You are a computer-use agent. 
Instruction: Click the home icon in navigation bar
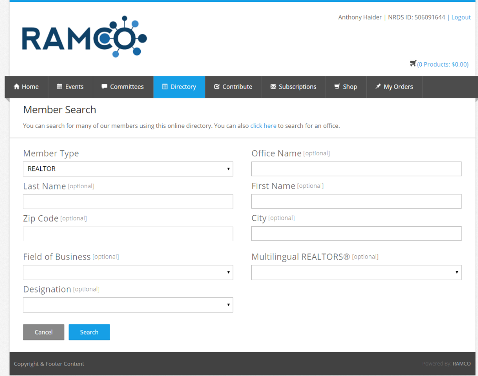(x=16, y=86)
